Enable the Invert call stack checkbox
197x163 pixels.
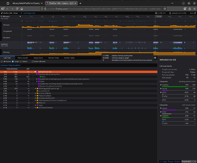(x=33, y=61)
